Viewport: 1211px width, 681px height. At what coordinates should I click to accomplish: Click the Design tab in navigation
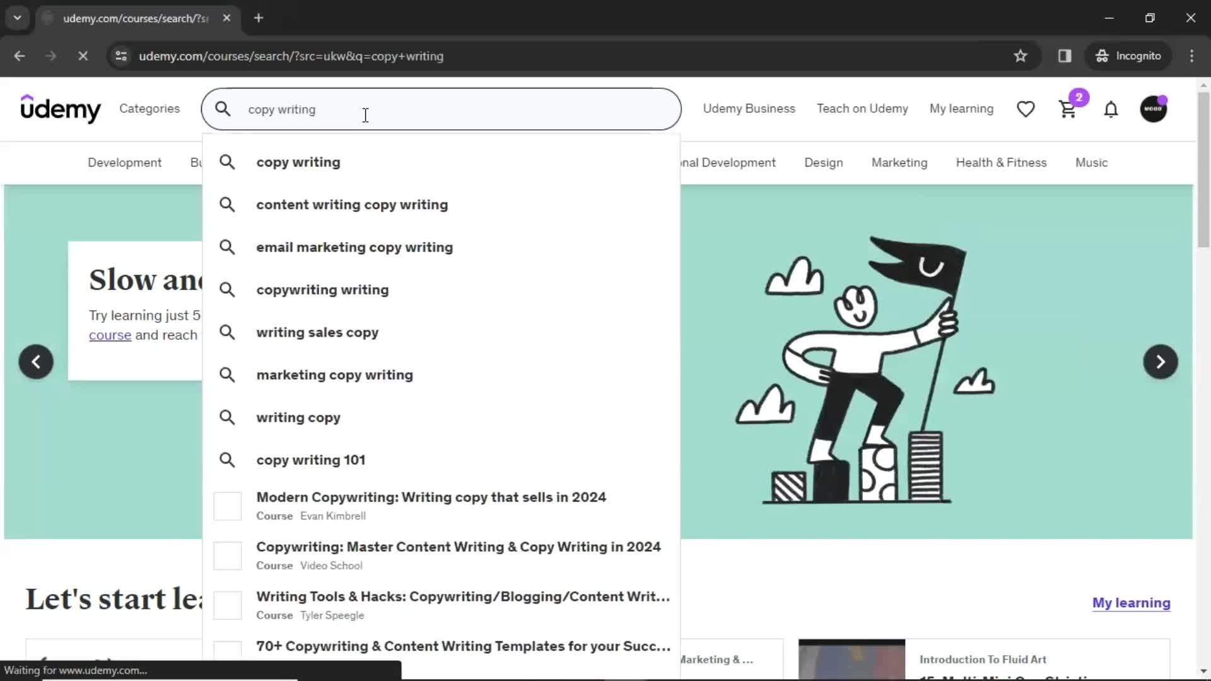click(x=823, y=162)
